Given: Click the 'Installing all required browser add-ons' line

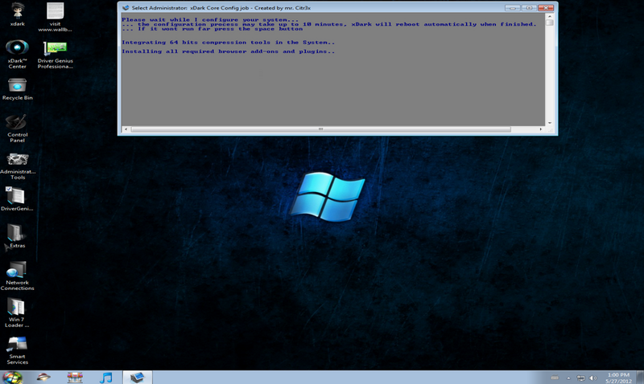Looking at the screenshot, I should [x=229, y=51].
